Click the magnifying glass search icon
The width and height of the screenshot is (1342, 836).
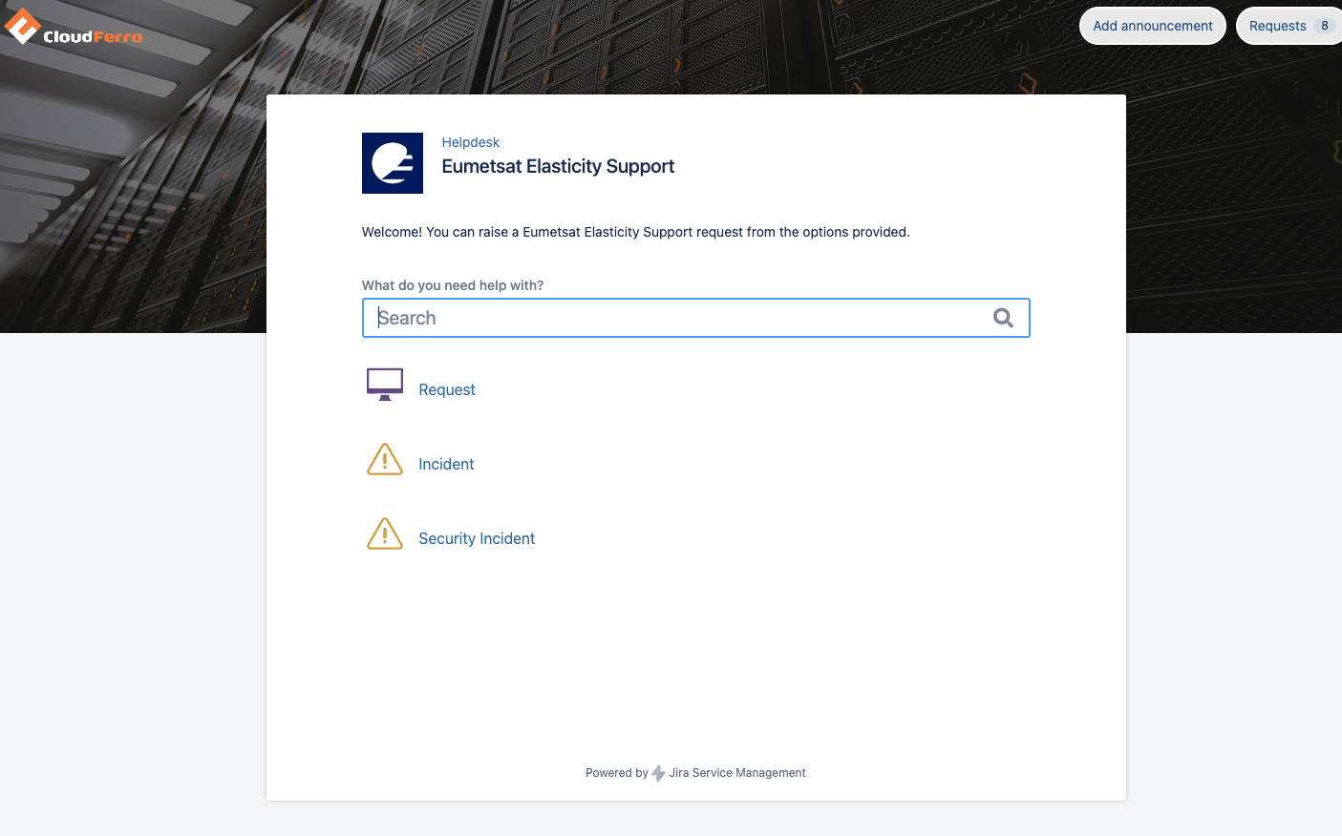pos(1003,318)
